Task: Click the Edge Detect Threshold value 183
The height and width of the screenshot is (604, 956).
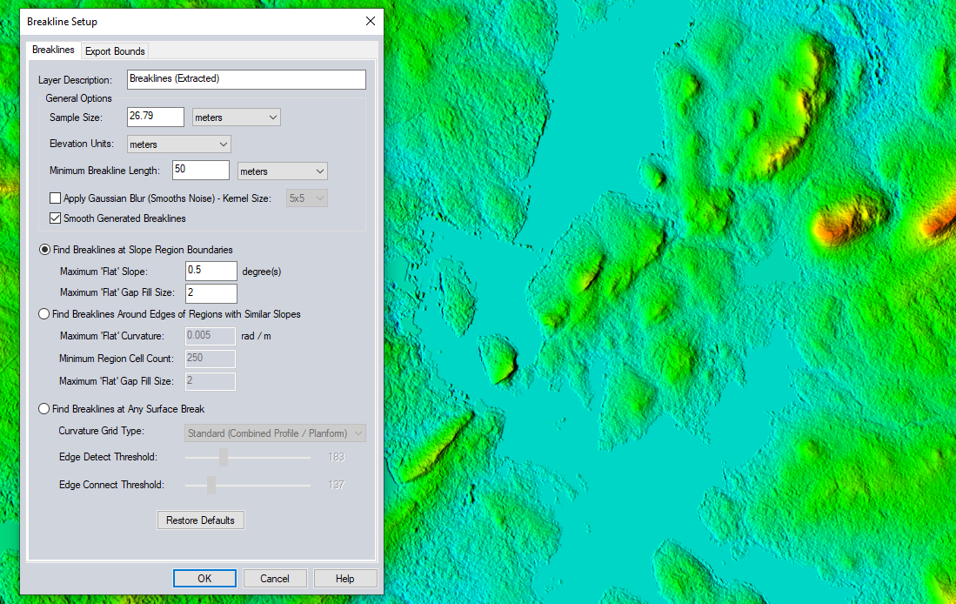Action: (336, 457)
